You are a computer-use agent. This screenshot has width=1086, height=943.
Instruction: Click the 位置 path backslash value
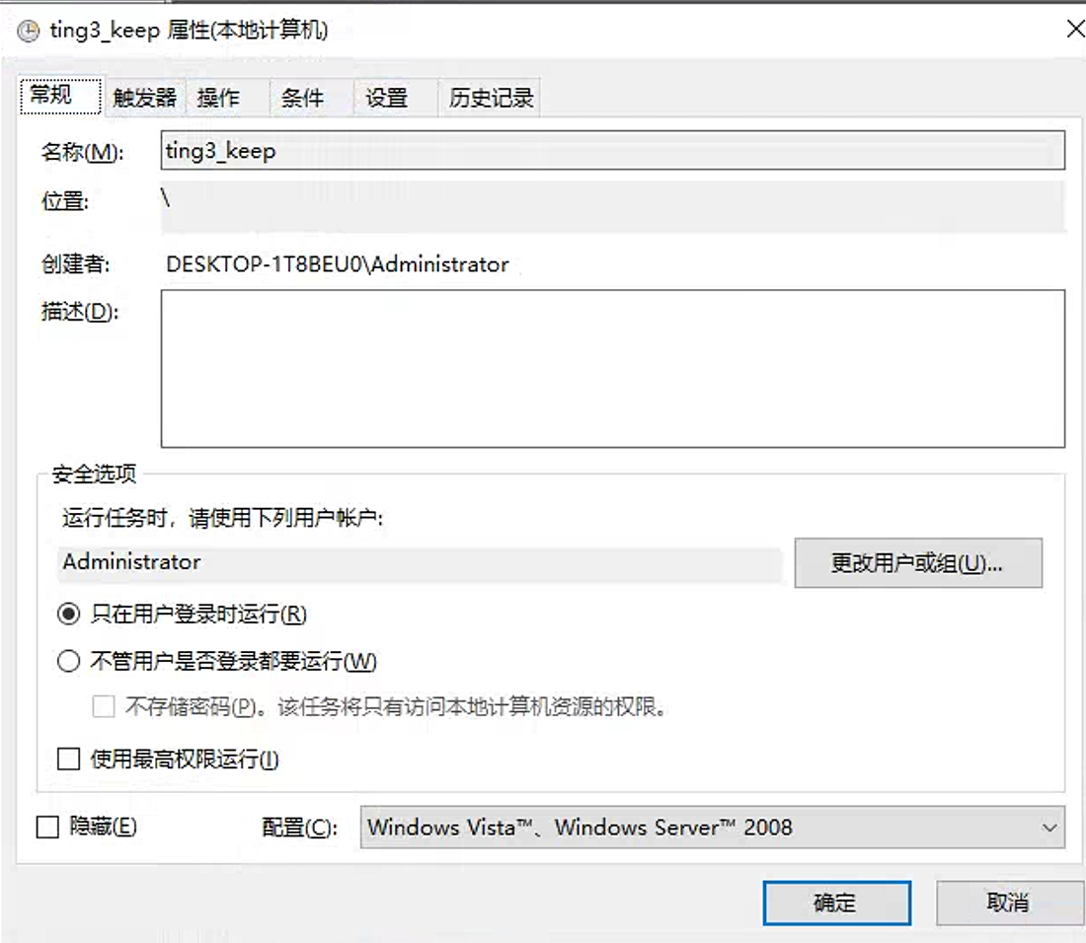(x=166, y=198)
